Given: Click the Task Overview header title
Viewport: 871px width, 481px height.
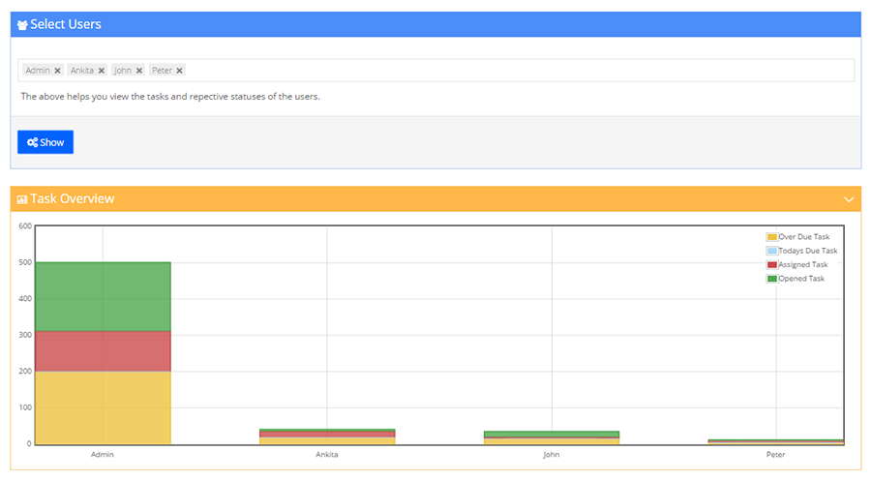Looking at the screenshot, I should tap(73, 198).
